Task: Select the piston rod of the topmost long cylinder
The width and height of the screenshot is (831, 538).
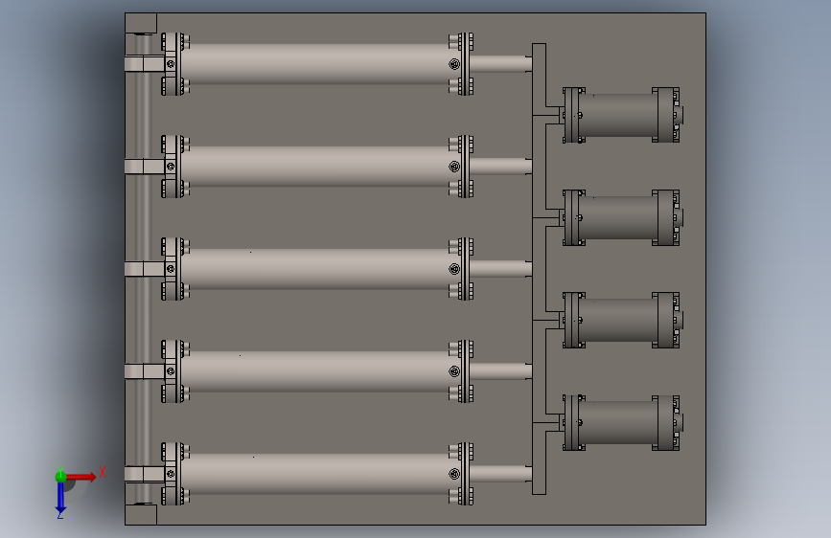Action: [501, 64]
